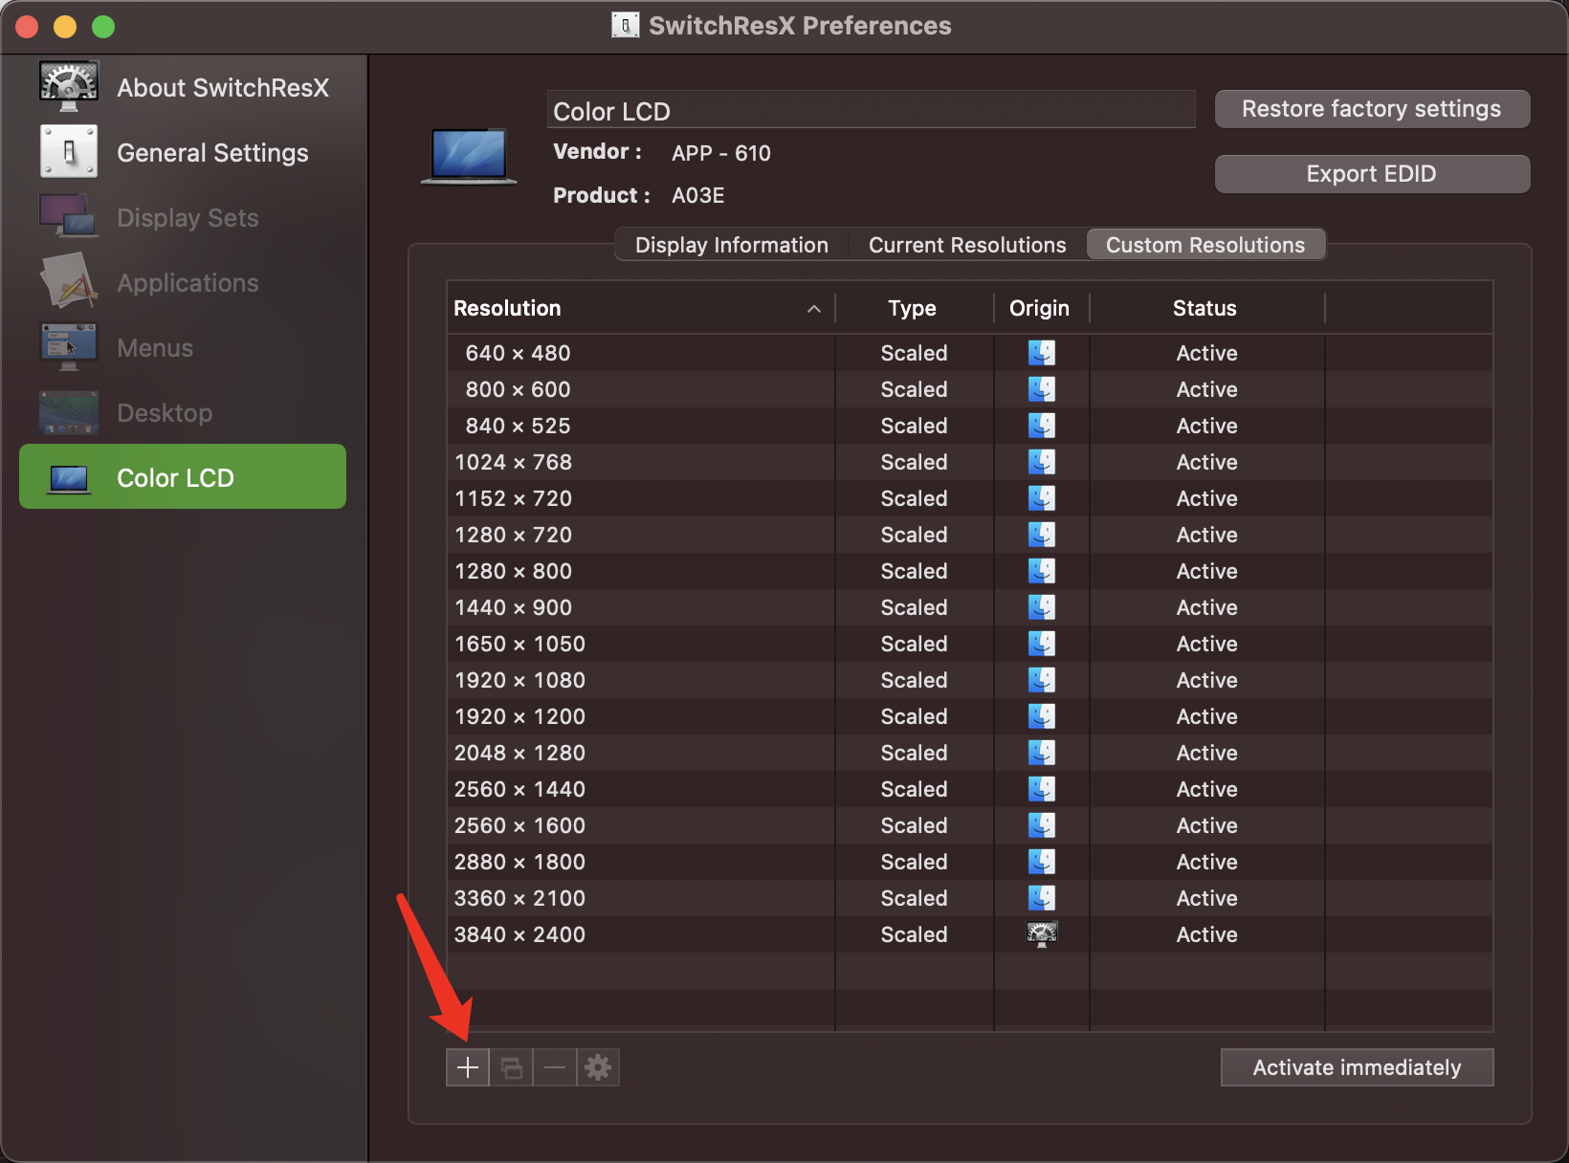Open Applications pencil and ruler icon
This screenshot has width=1569, height=1163.
tap(69, 282)
